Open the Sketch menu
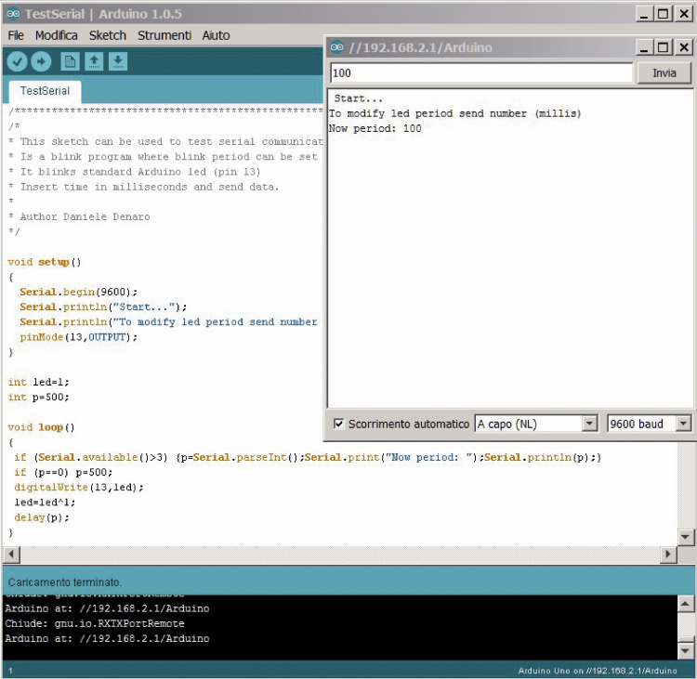The image size is (697, 679). pyautogui.click(x=108, y=35)
